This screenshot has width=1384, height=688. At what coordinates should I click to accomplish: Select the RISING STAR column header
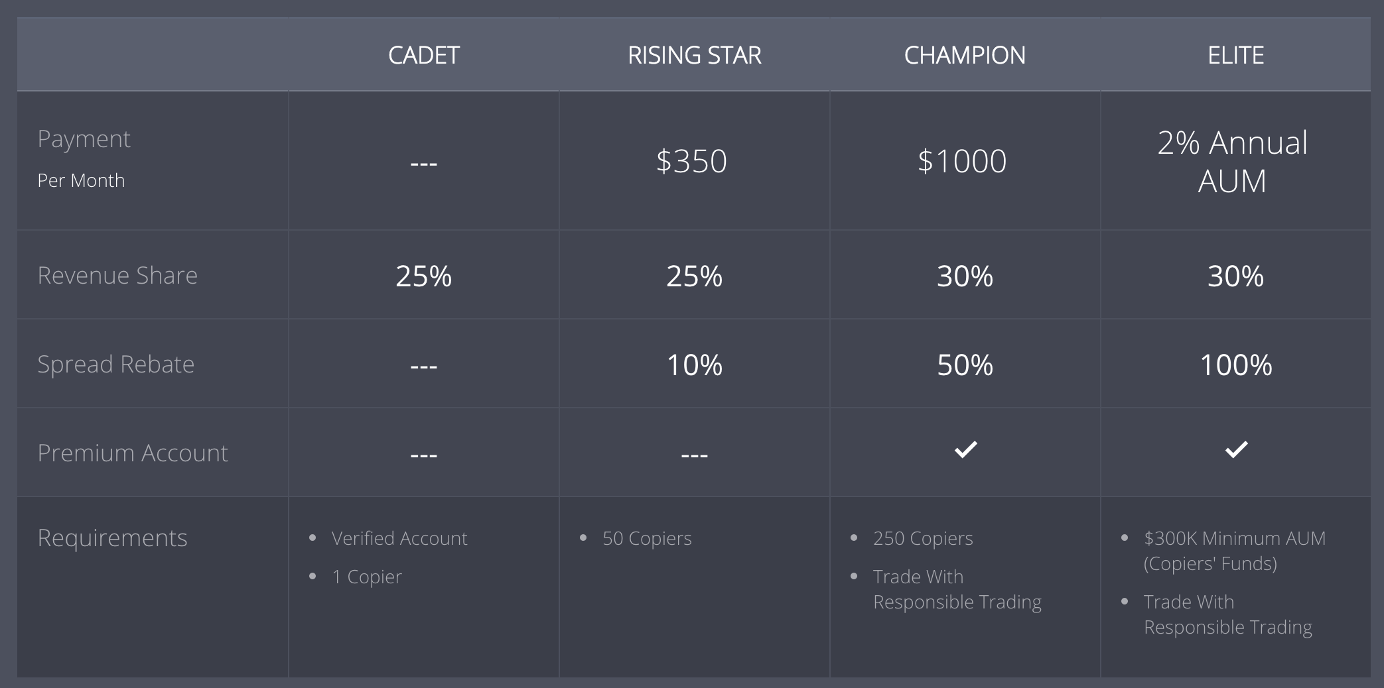pyautogui.click(x=695, y=55)
